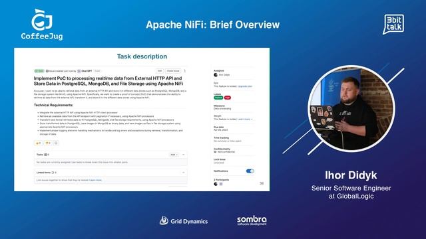The image size is (426, 239).
Task: Click the thumbs up reaction
Action: click(39, 143)
